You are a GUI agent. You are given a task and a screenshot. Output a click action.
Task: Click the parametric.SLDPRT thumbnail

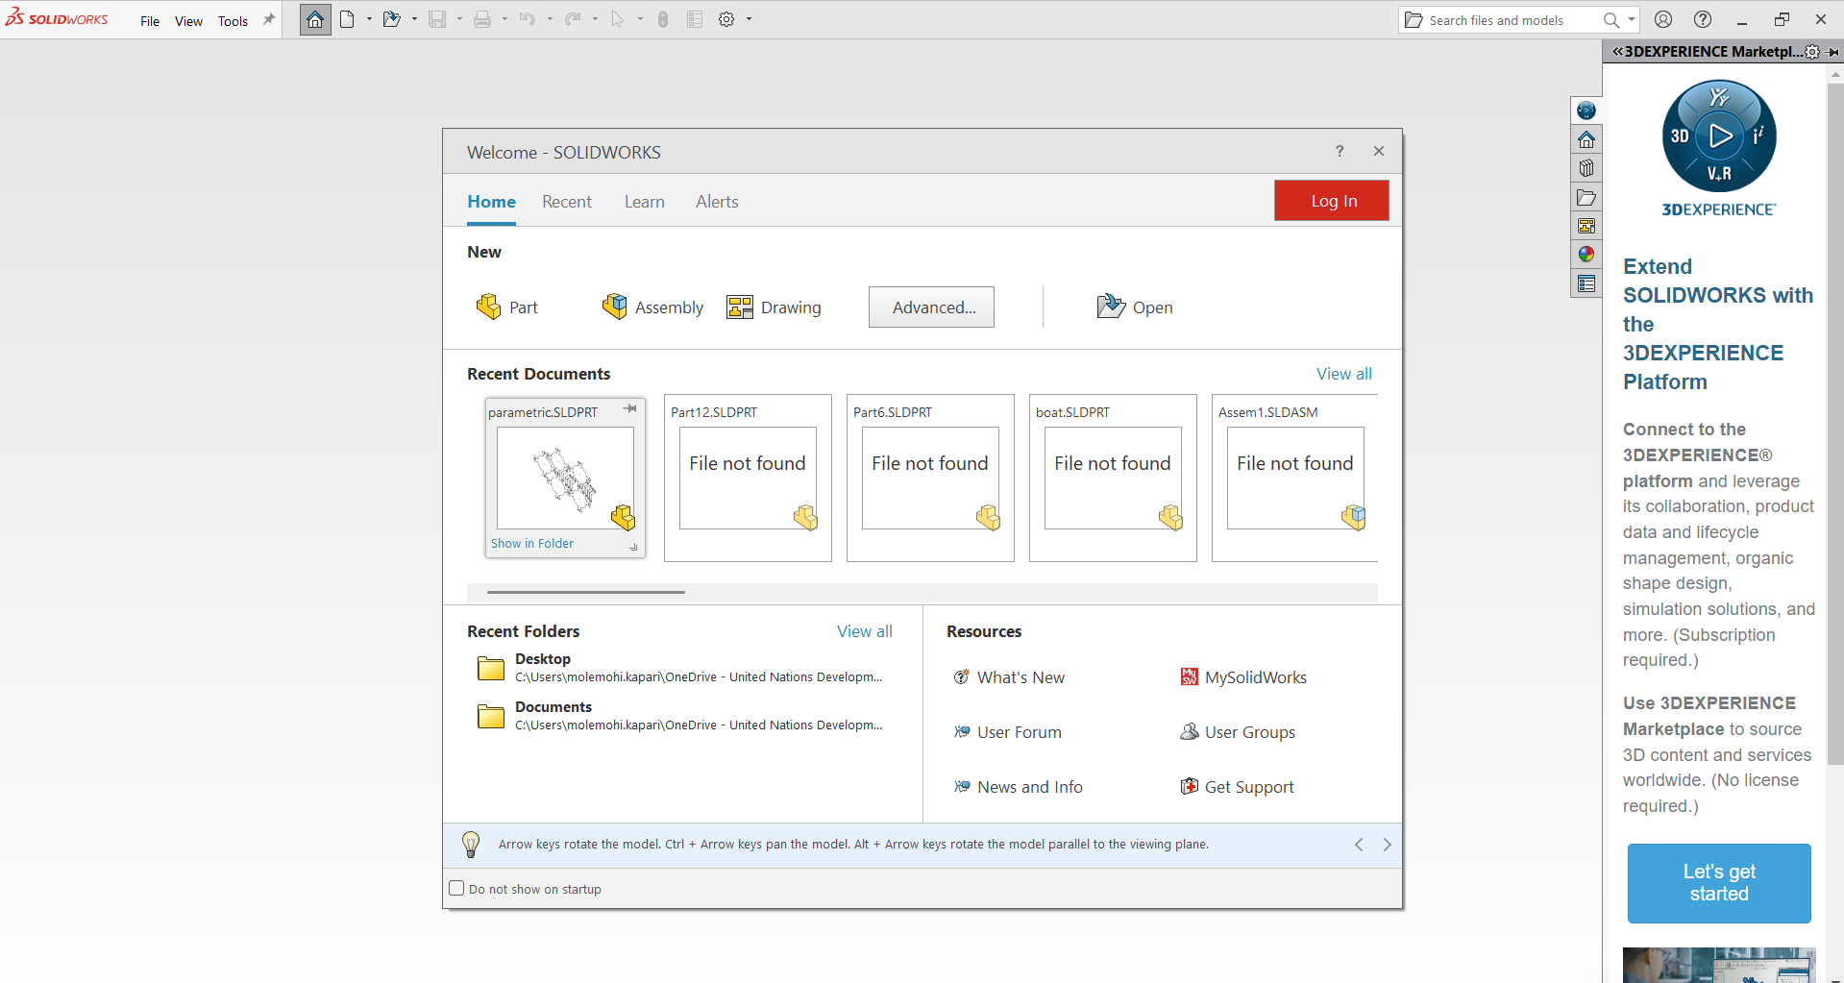click(565, 478)
